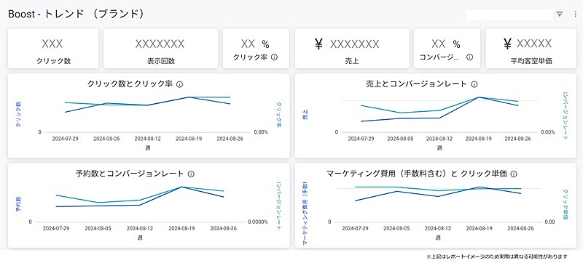Click info icon on コンバージ… card
Screen dimensions: 583x263
coord(469,57)
